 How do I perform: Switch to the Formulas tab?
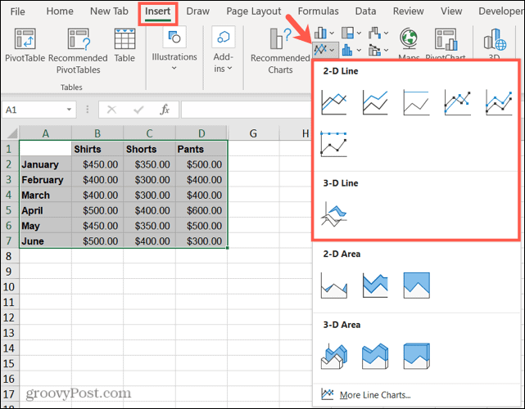point(318,11)
